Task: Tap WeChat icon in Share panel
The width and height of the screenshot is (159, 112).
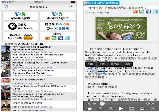Action: (54, 38)
